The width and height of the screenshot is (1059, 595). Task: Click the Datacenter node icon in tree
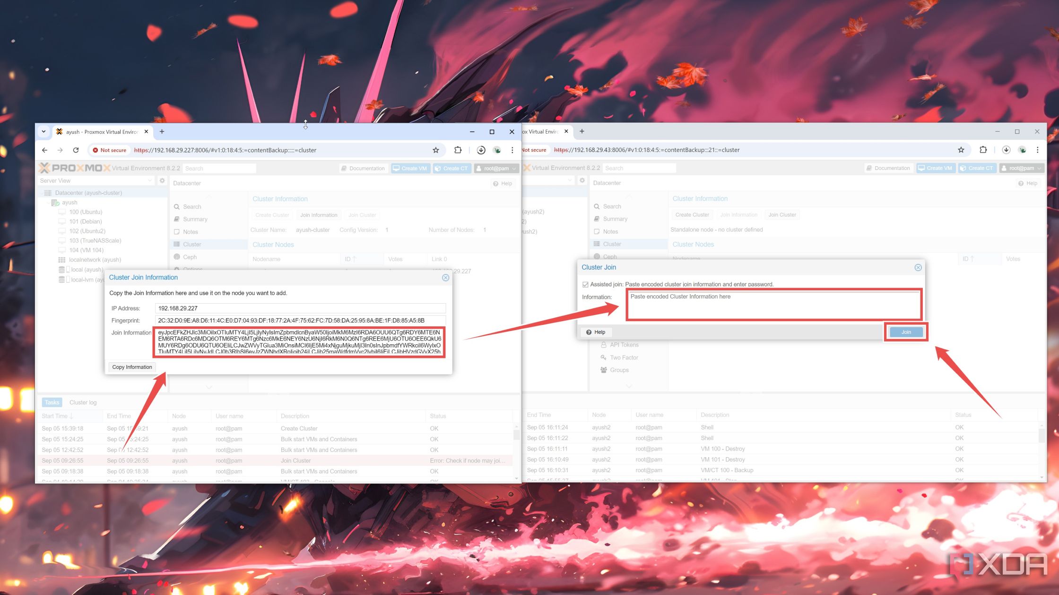pos(49,193)
